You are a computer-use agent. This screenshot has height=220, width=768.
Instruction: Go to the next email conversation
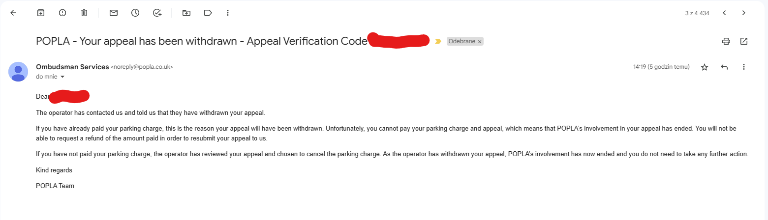(x=744, y=13)
